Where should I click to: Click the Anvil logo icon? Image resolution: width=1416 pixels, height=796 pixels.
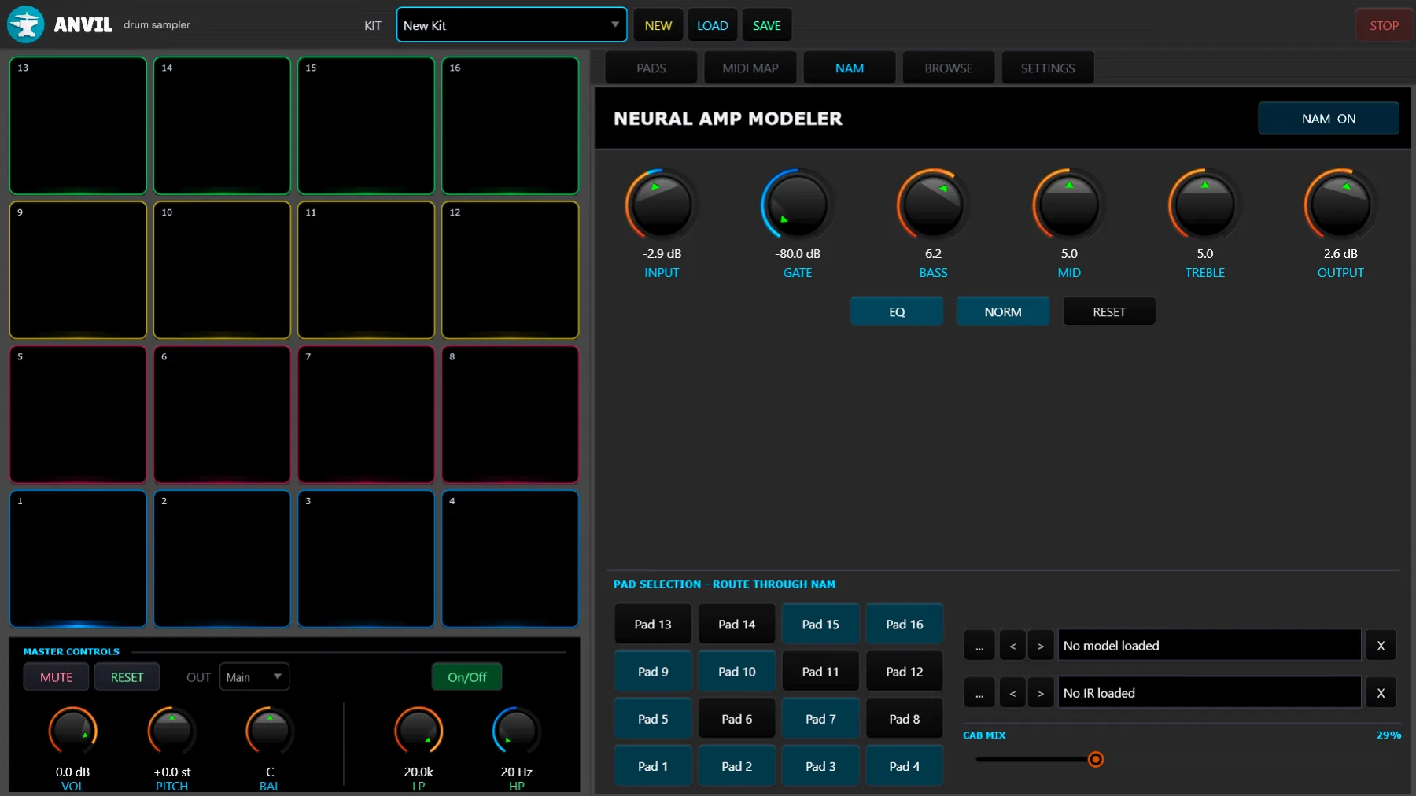click(x=25, y=24)
